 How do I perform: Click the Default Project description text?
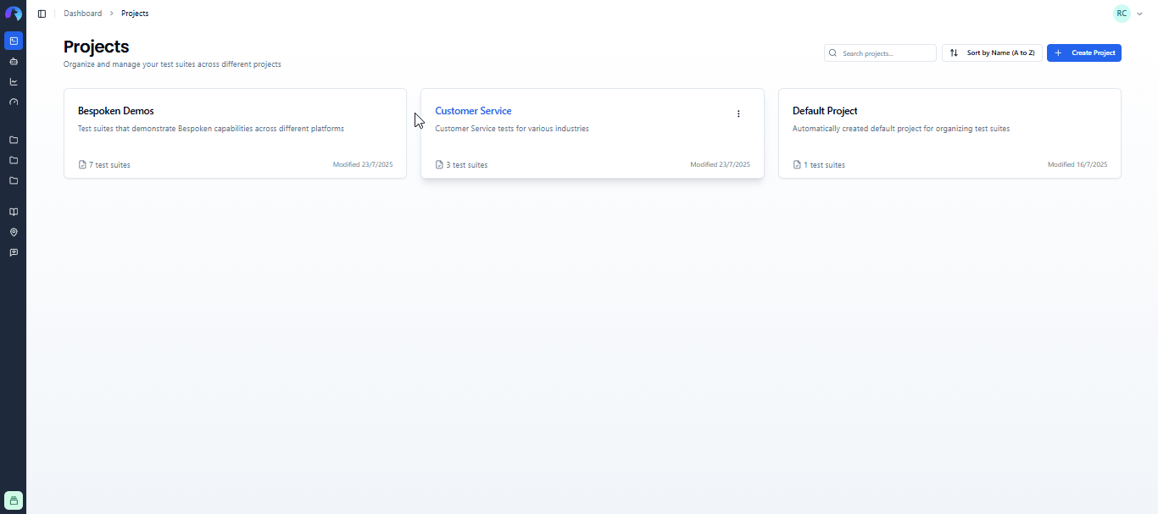901,129
